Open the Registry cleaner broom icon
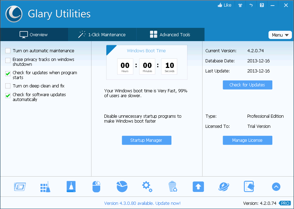This screenshot has height=209, width=294. [x=45, y=187]
